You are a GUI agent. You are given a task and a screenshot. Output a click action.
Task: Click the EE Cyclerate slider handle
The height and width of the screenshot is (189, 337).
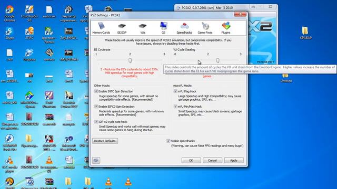[x=130, y=60]
